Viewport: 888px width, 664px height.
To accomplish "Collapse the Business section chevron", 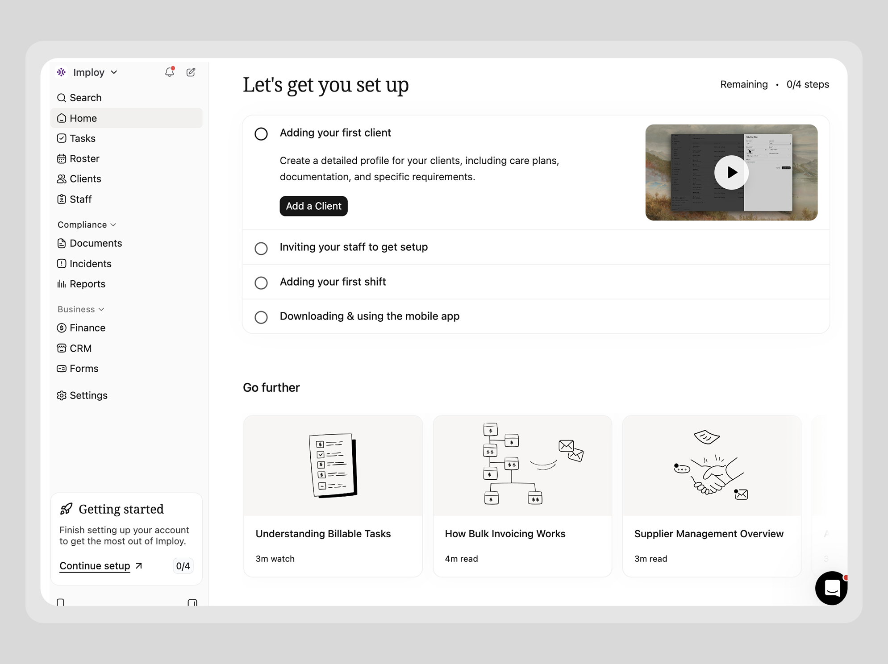I will pyautogui.click(x=102, y=309).
